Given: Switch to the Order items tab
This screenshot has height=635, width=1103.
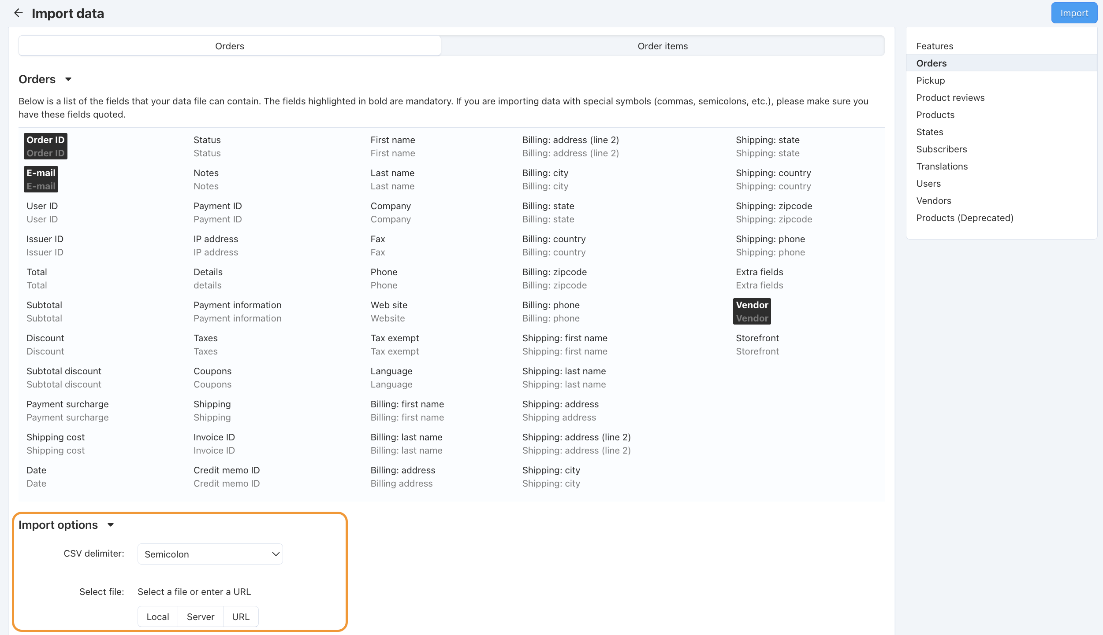Looking at the screenshot, I should (x=663, y=46).
